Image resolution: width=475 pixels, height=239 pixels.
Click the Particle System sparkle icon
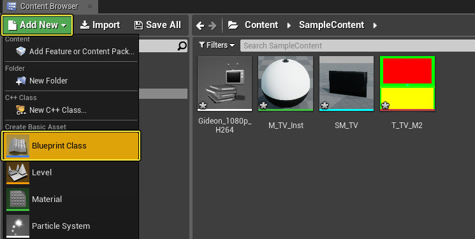18,226
